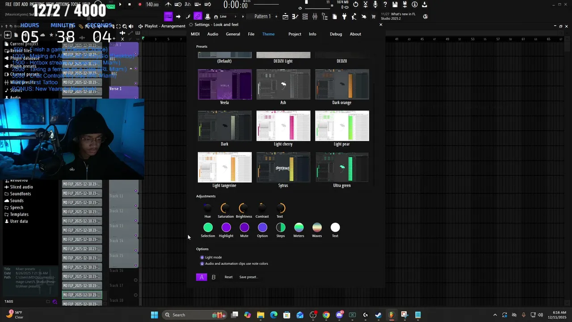
Task: Switch to the File settings tab
Action: pyautogui.click(x=251, y=34)
